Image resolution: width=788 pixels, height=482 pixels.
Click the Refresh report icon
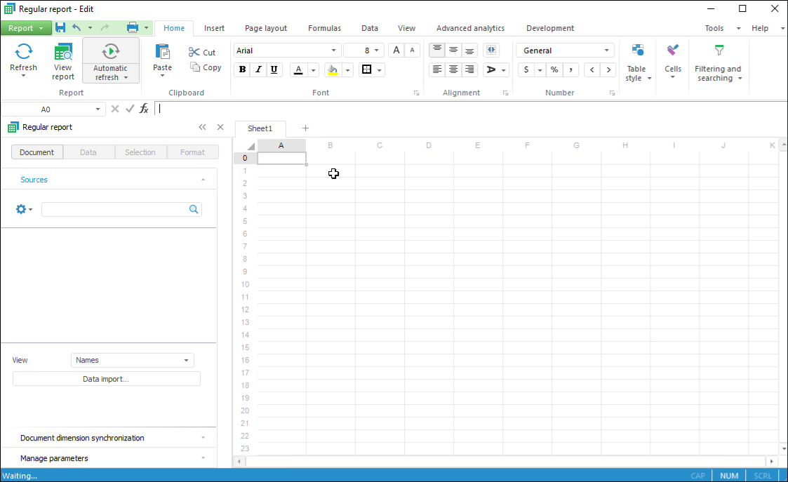pos(24,51)
